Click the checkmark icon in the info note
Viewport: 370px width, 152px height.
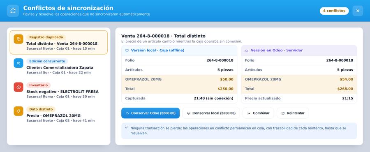pos(127,128)
